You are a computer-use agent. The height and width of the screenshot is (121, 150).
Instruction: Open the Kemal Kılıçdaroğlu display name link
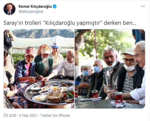35,6
